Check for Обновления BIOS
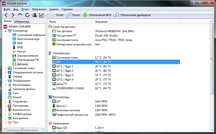 (x=97, y=15)
